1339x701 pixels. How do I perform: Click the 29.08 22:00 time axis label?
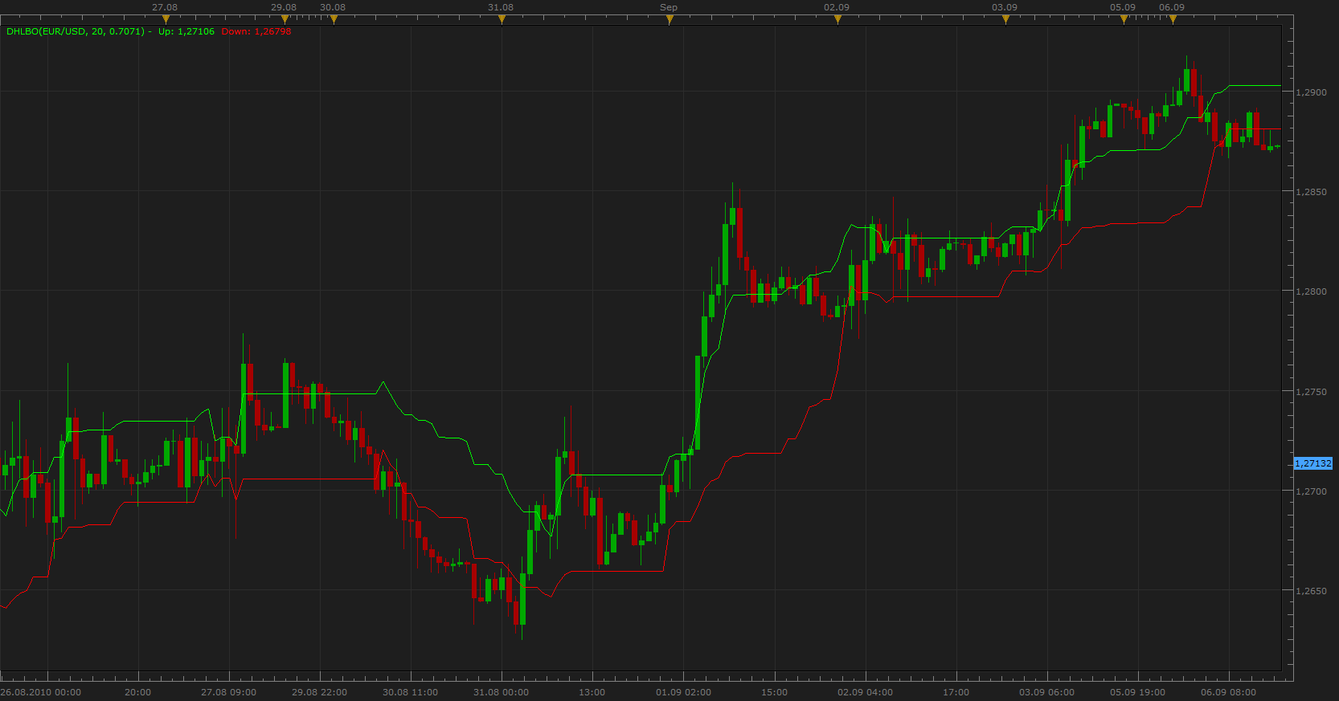320,692
